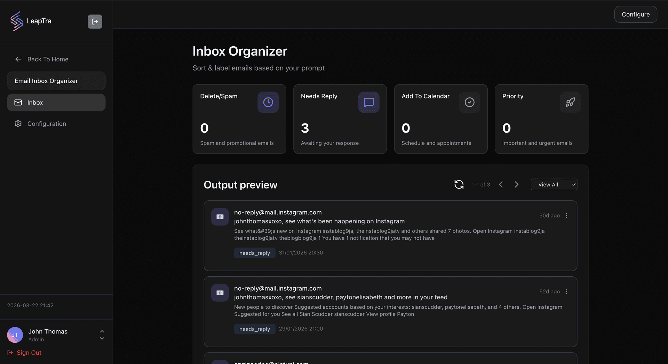Sign Out of the application
This screenshot has width=668, height=364.
pos(24,353)
